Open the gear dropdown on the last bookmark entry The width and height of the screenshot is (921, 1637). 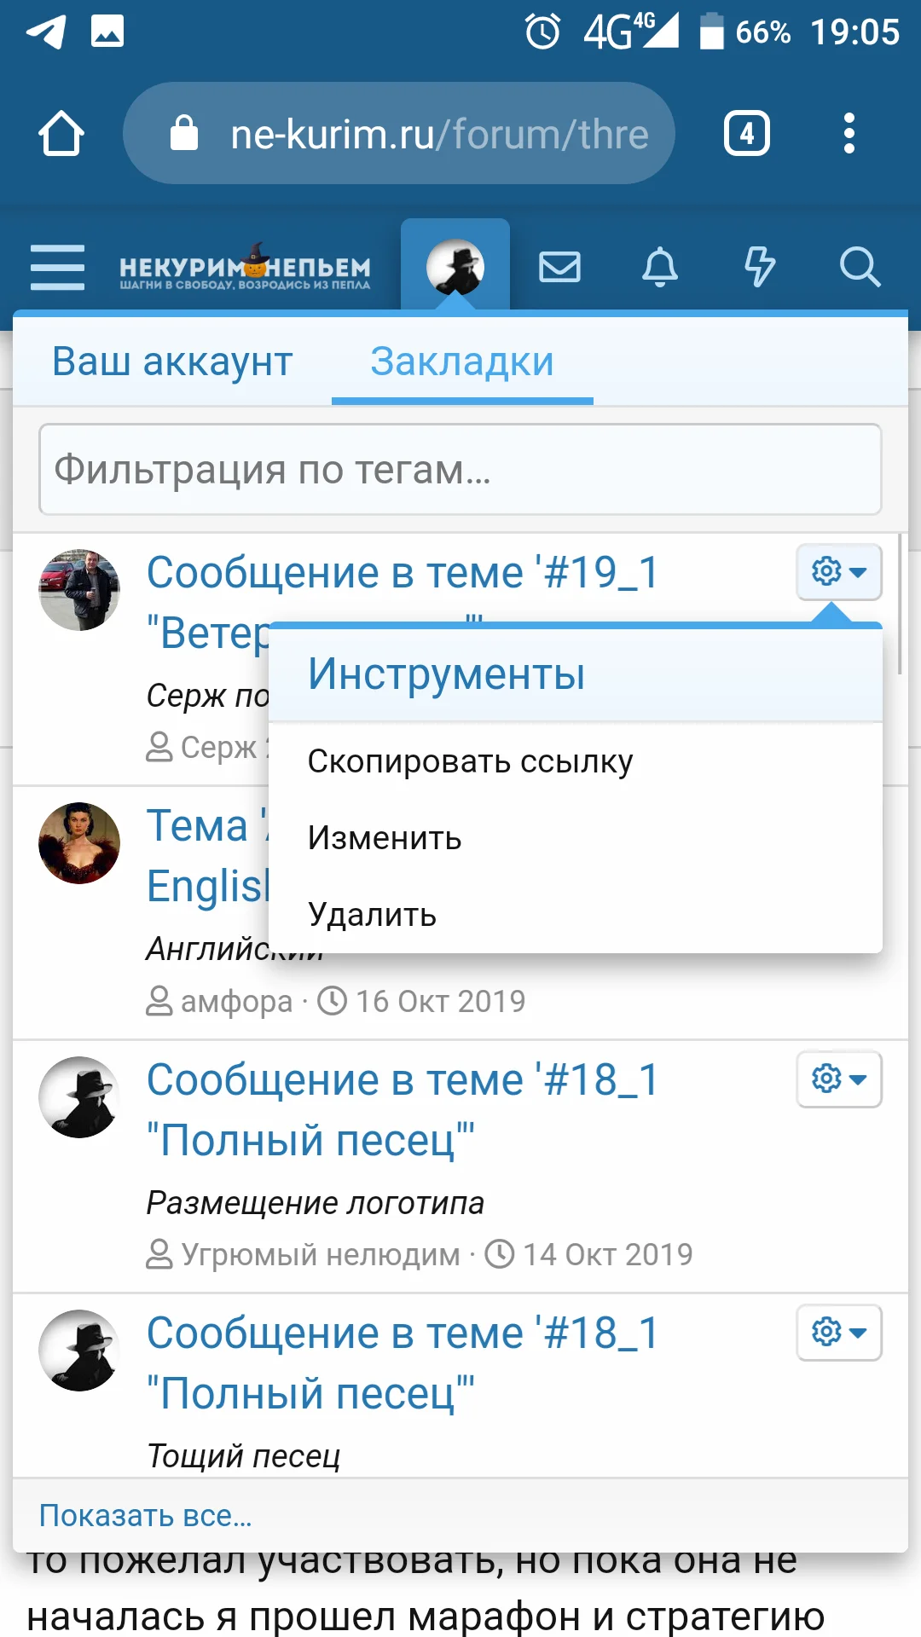coord(838,1333)
